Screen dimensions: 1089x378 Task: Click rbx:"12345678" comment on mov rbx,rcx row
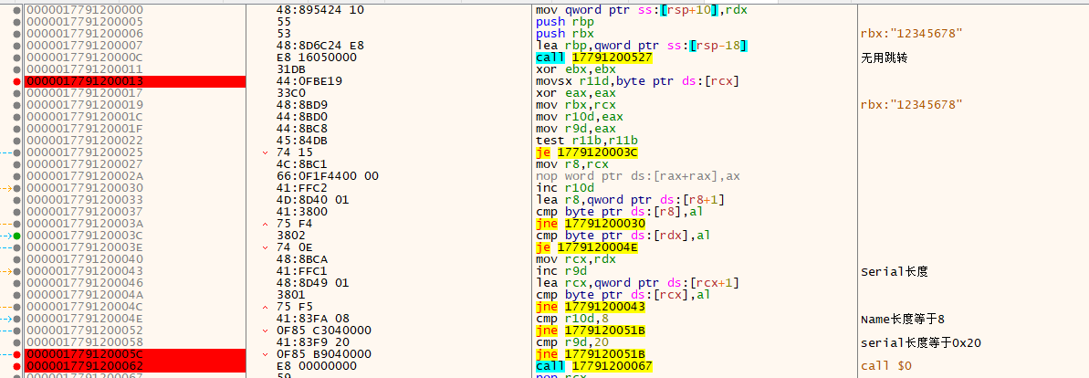coord(911,105)
